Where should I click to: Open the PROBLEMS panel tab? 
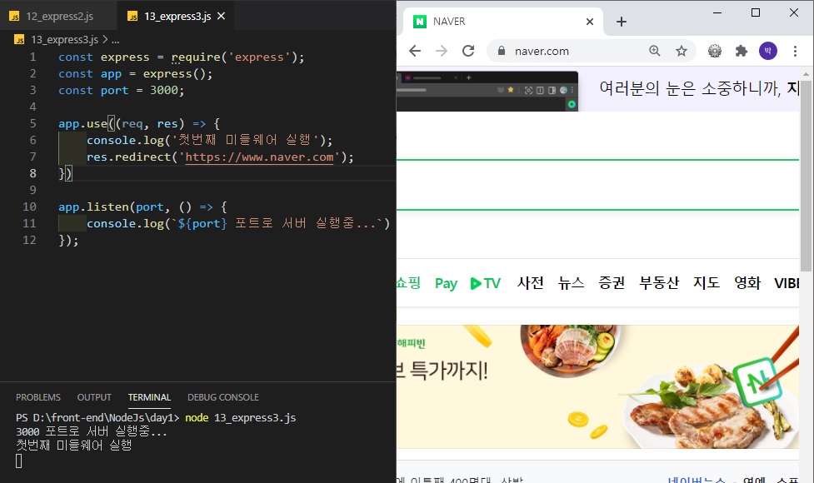tap(37, 397)
